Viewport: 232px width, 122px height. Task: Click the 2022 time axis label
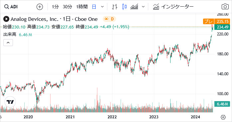112,117
